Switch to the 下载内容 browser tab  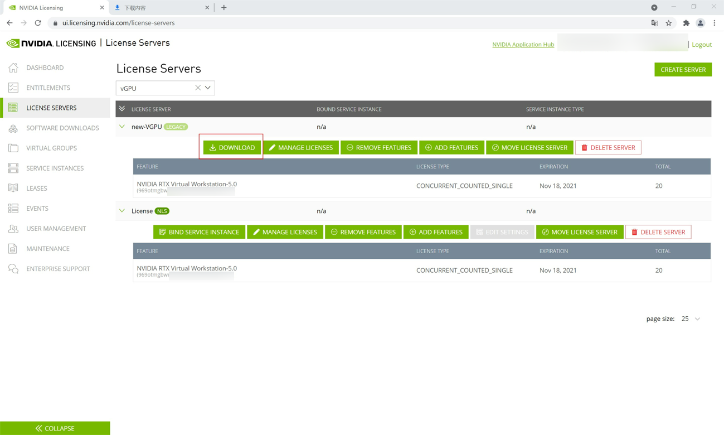click(160, 8)
